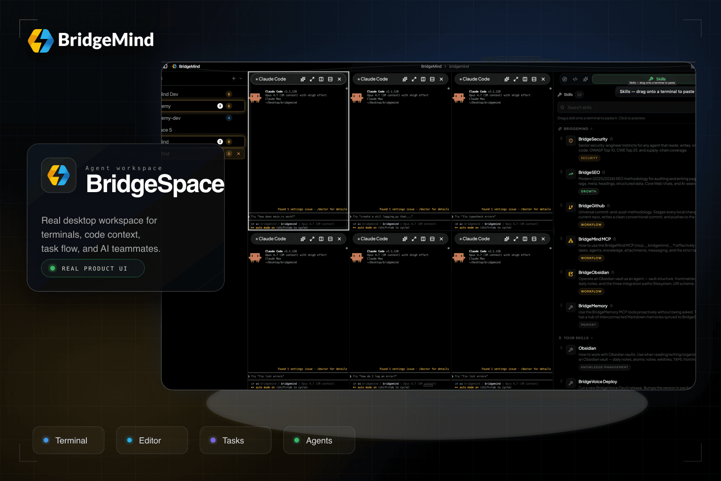This screenshot has height=481, width=721.
Task: Click the BridgeObsidian skill icon
Action: point(571,274)
